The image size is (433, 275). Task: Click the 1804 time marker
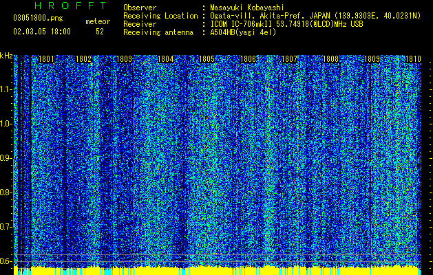click(x=165, y=59)
